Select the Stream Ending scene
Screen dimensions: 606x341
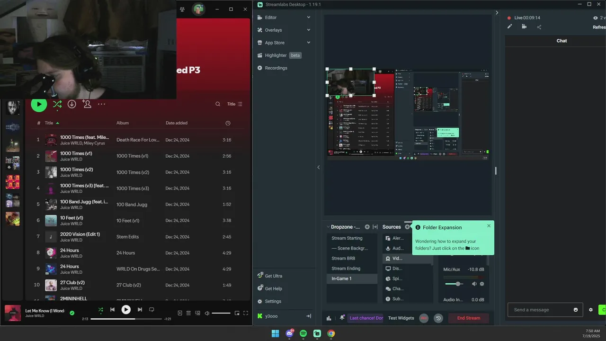(x=352, y=269)
